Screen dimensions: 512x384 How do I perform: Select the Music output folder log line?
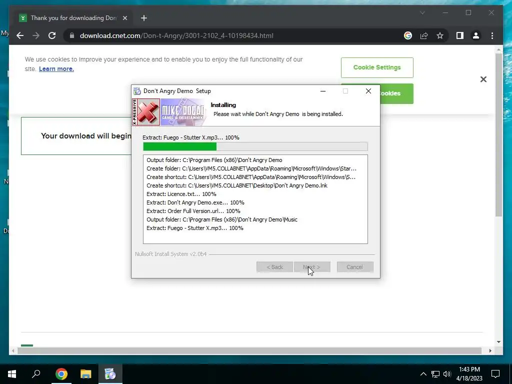pos(222,219)
